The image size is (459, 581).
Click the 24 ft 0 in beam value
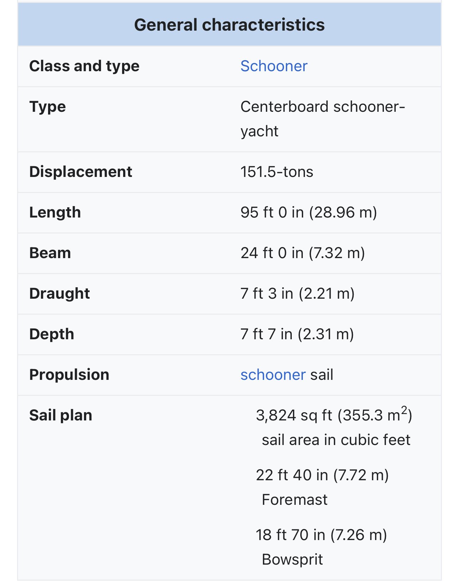302,253
